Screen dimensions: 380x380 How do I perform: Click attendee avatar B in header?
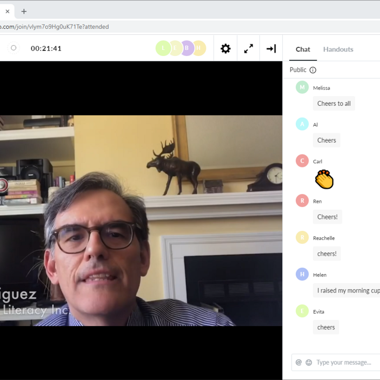point(187,48)
